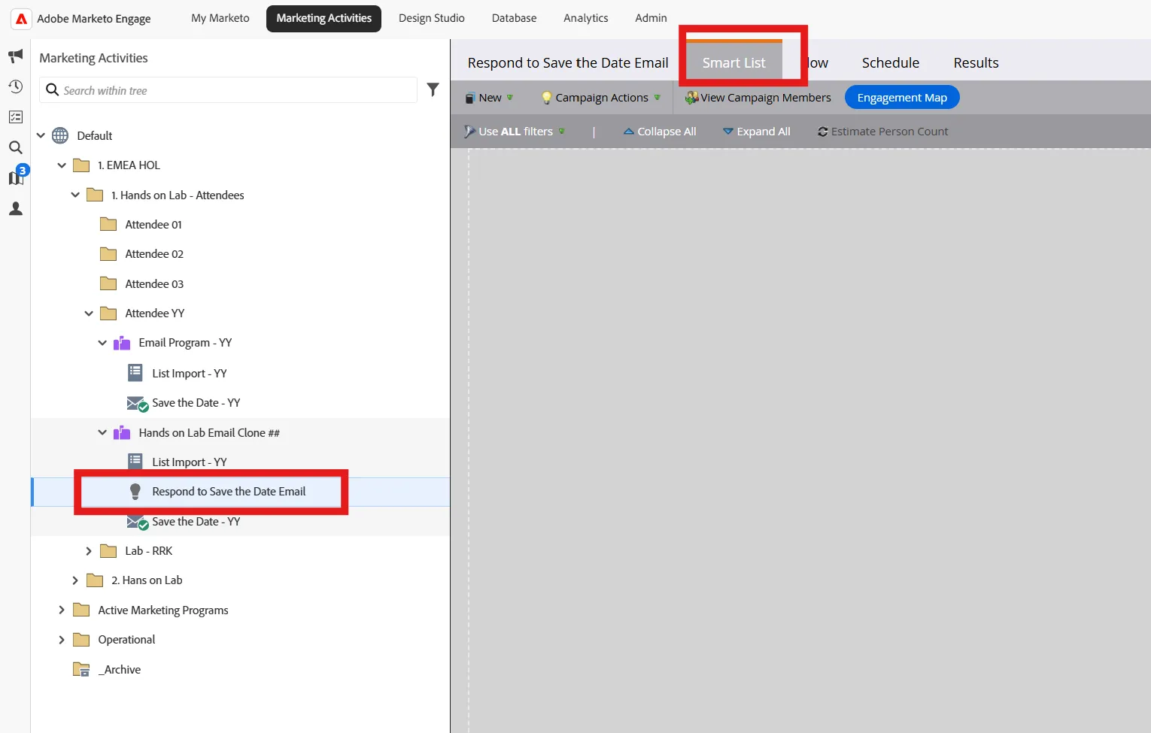The width and height of the screenshot is (1151, 733).
Task: Click the globe icon beside Default
Action: pyautogui.click(x=60, y=136)
